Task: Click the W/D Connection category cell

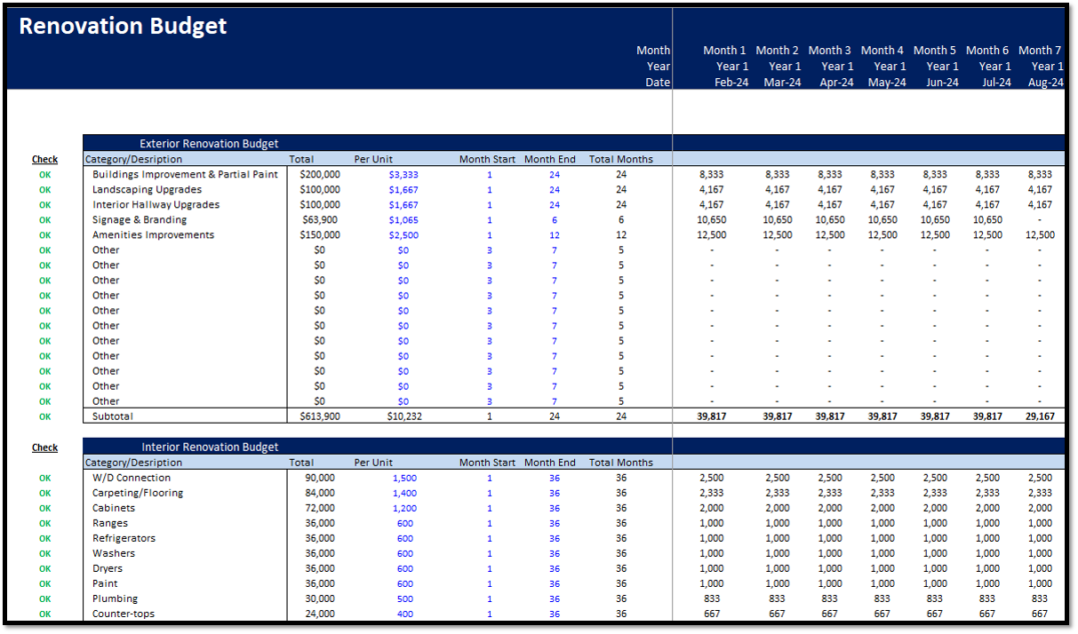Action: click(132, 478)
